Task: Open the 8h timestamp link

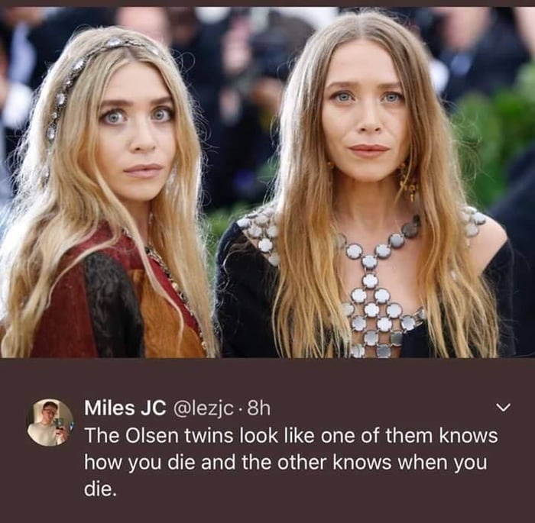Action: (x=258, y=408)
